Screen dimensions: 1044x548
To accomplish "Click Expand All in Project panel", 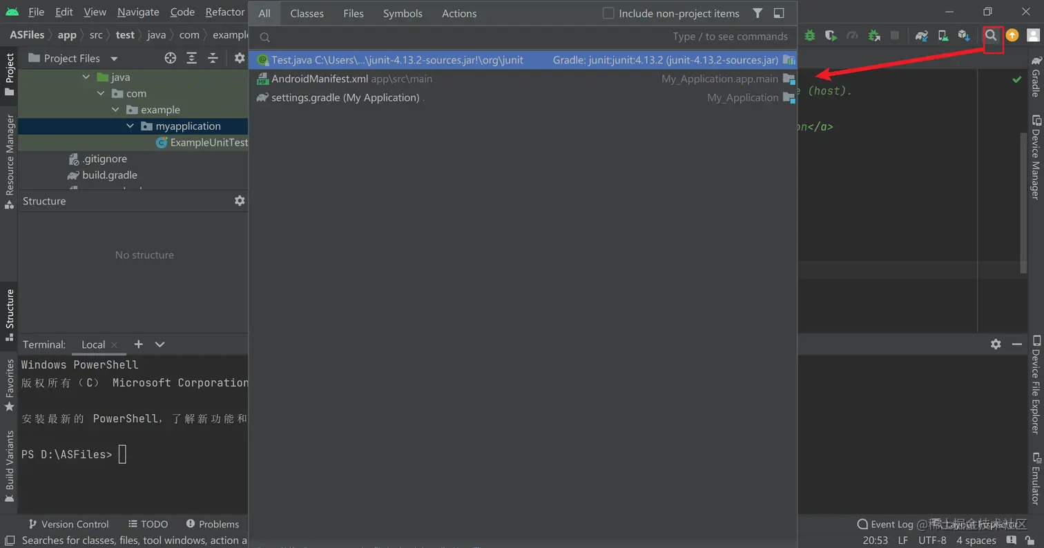I will [192, 59].
